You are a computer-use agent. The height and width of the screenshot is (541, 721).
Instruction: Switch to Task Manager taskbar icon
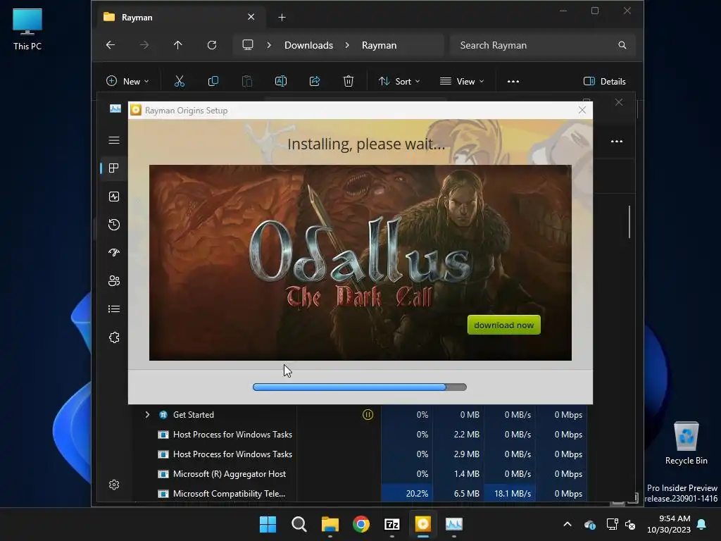(x=454, y=524)
